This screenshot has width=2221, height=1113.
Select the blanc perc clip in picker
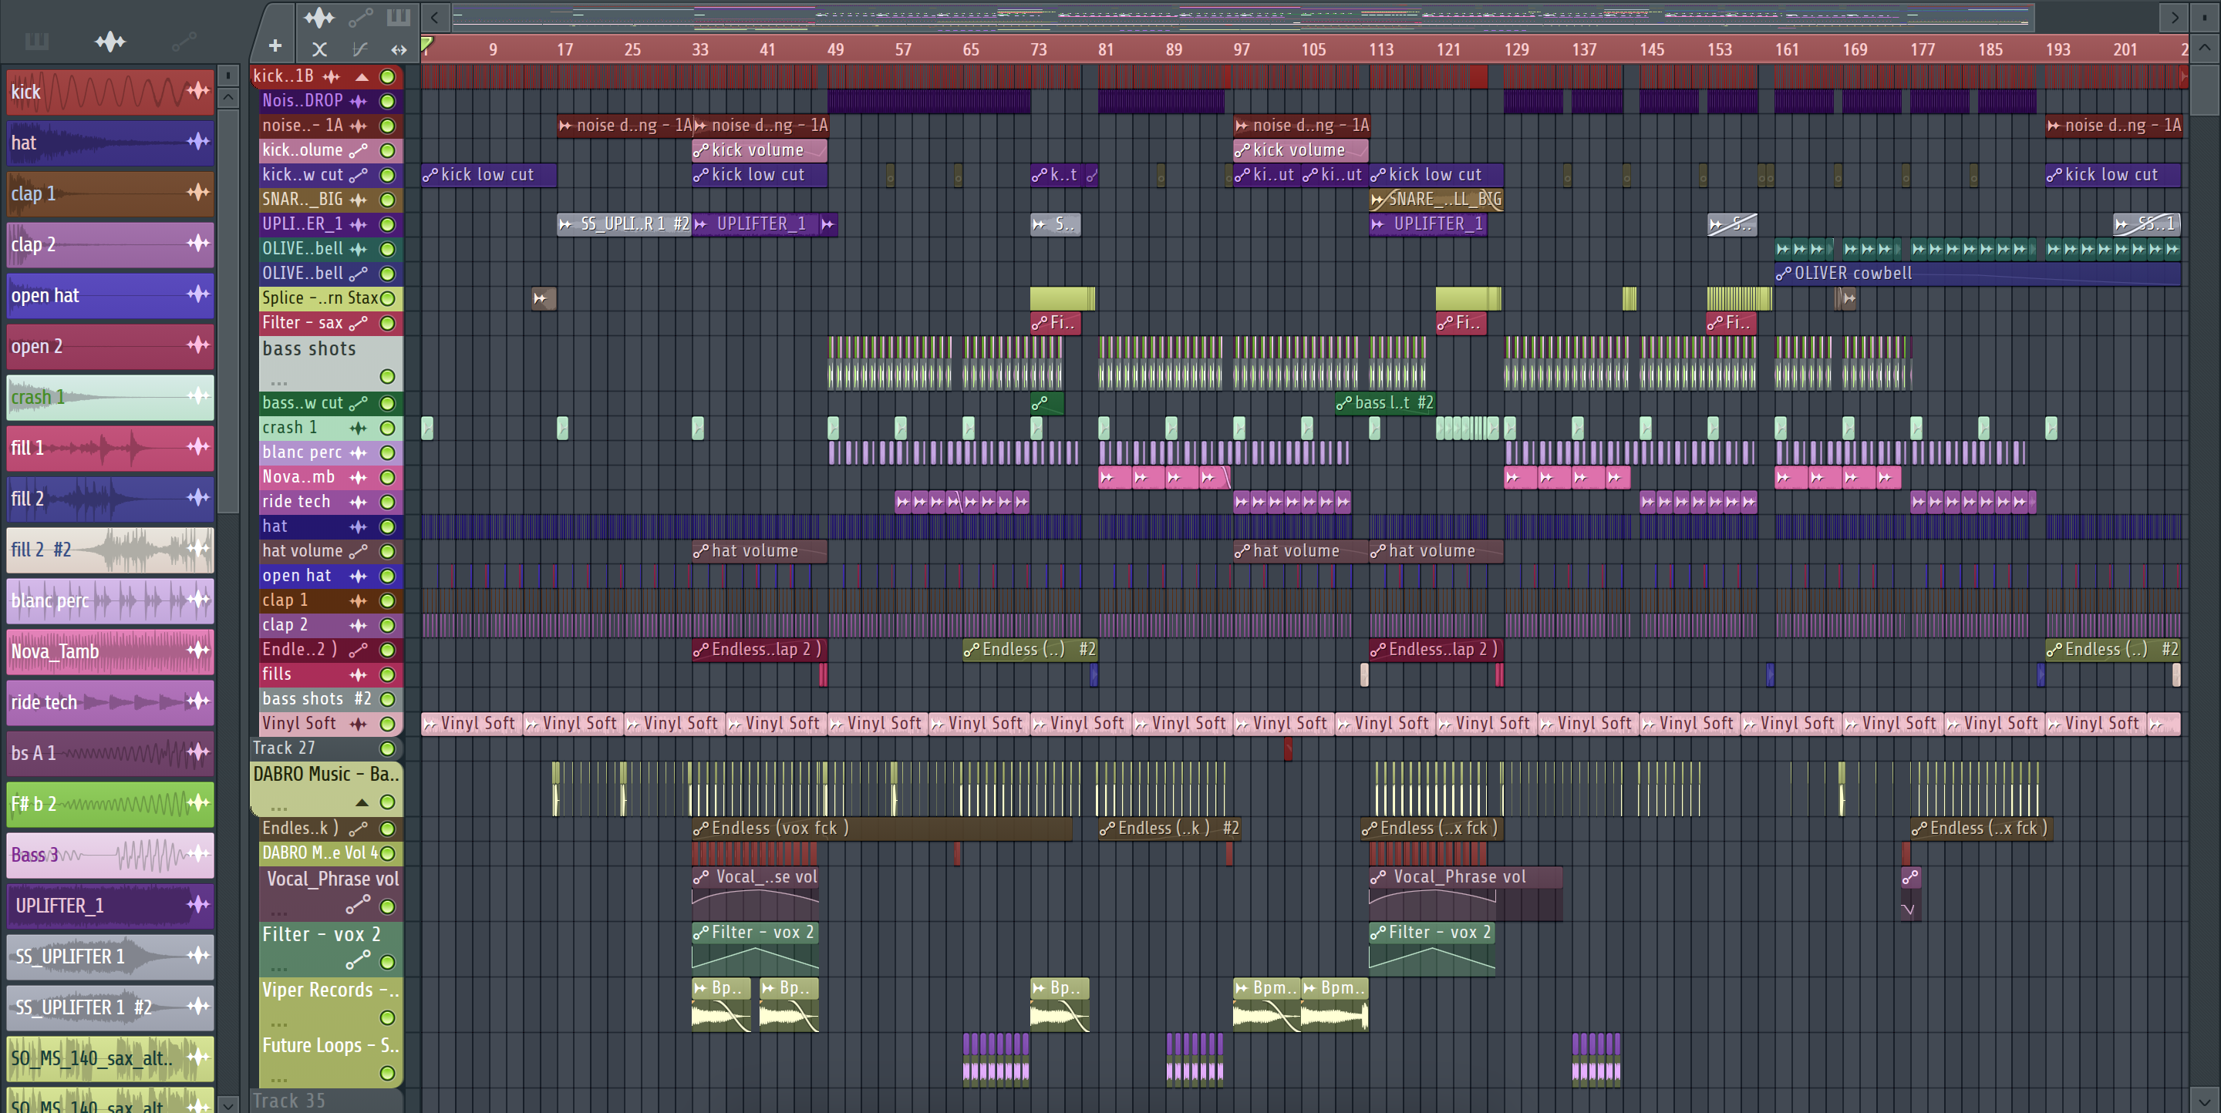click(x=110, y=600)
